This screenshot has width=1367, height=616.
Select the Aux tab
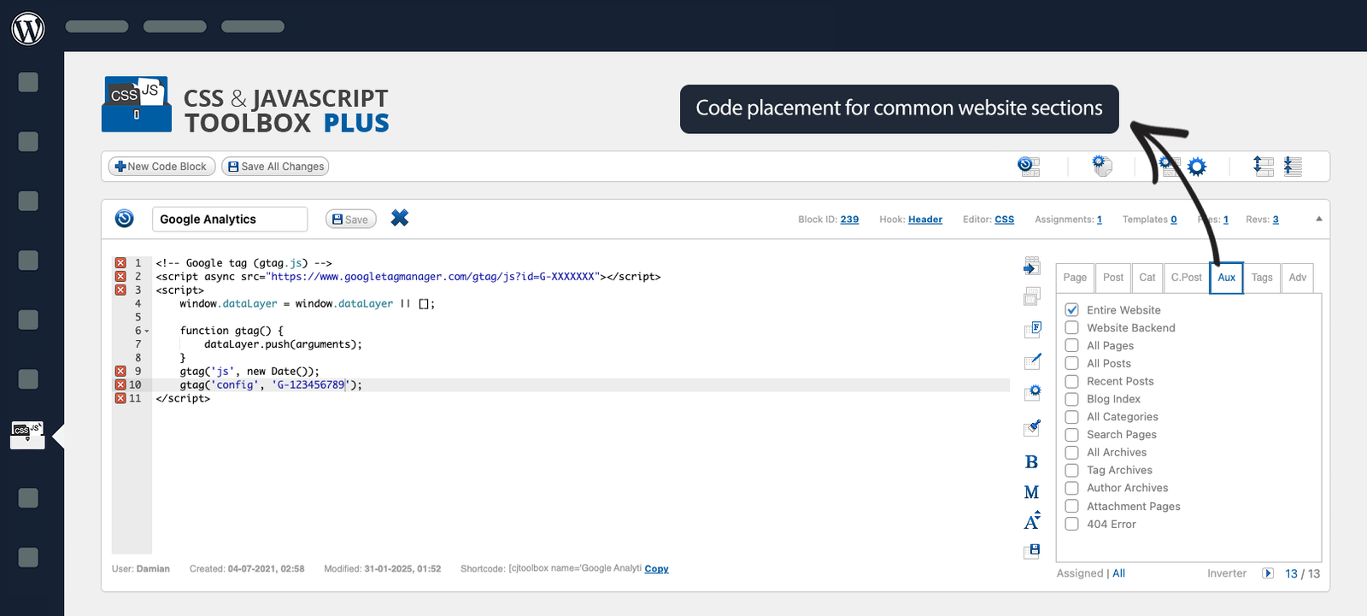[x=1226, y=278]
